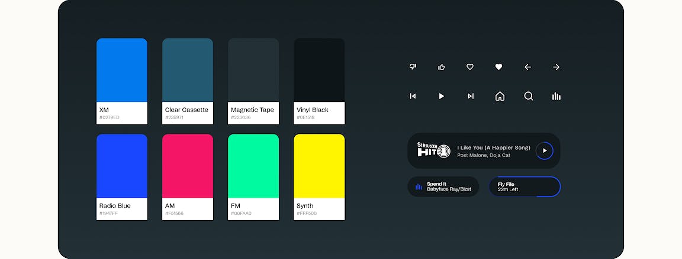The width and height of the screenshot is (682, 259).
Task: Open the Fly File 23m Left pill
Action: [525, 186]
